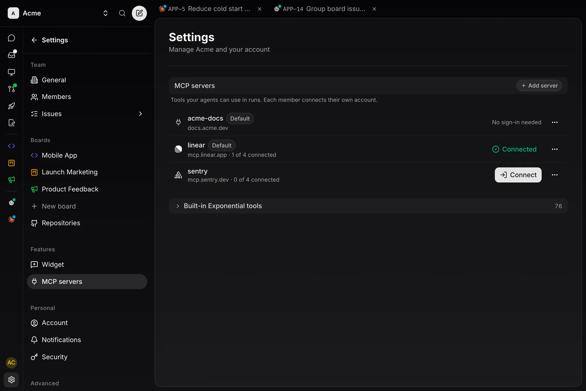Go back using the Settings arrow
Viewport: 586px width, 391px height.
[x=34, y=40]
